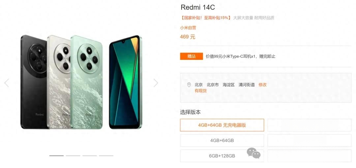Click the phone showing front display

125,82
